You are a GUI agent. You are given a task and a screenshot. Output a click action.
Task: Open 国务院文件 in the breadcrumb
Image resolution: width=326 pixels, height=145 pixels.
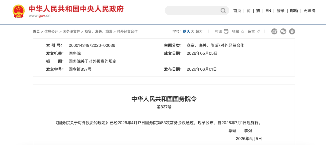[x=71, y=32]
